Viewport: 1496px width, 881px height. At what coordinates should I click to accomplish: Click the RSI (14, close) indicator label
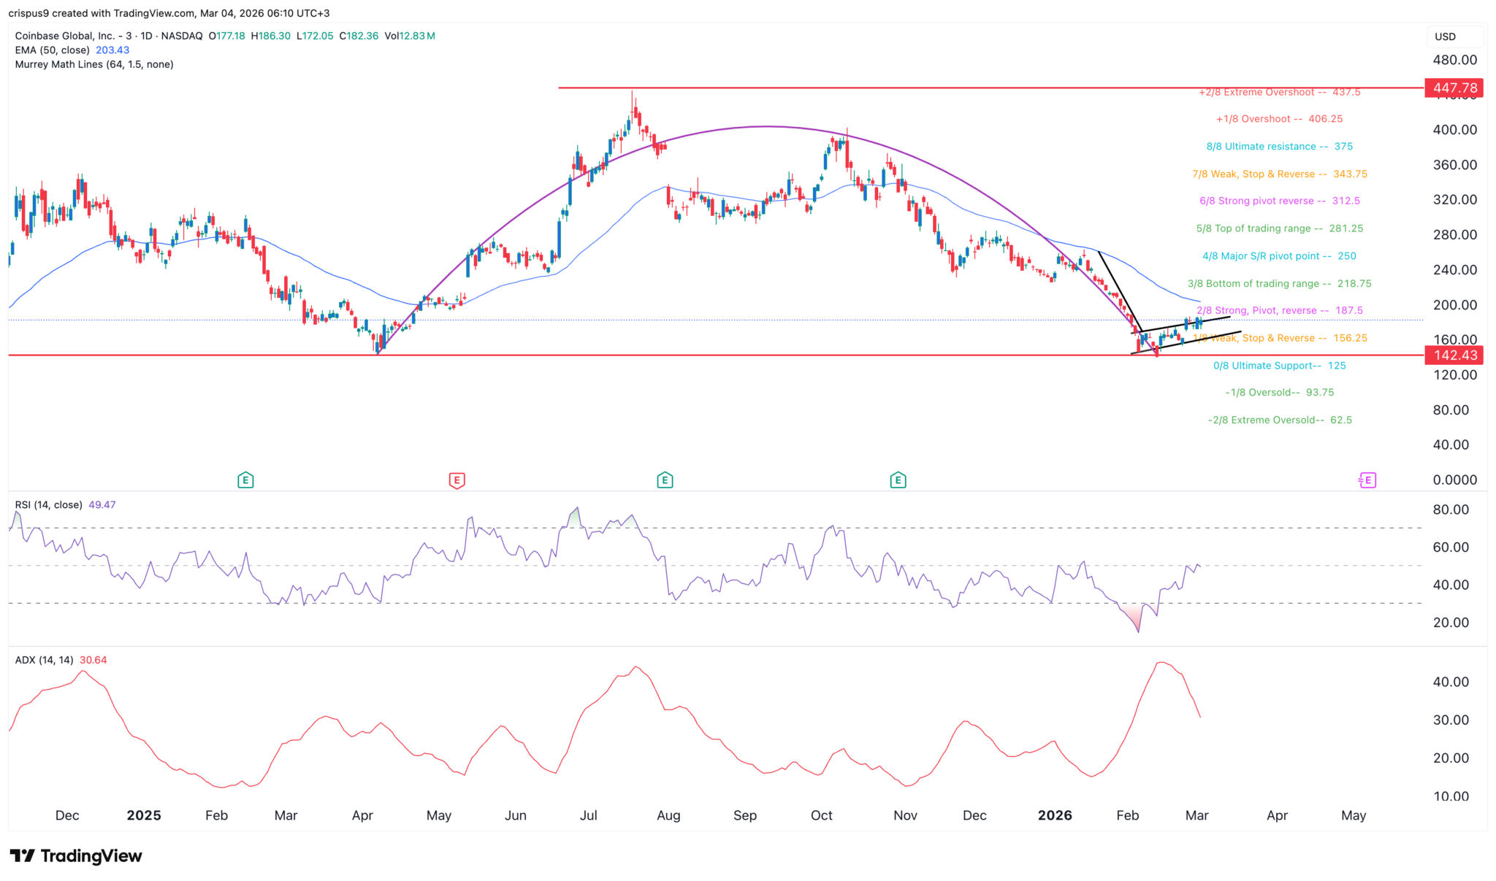pos(48,505)
